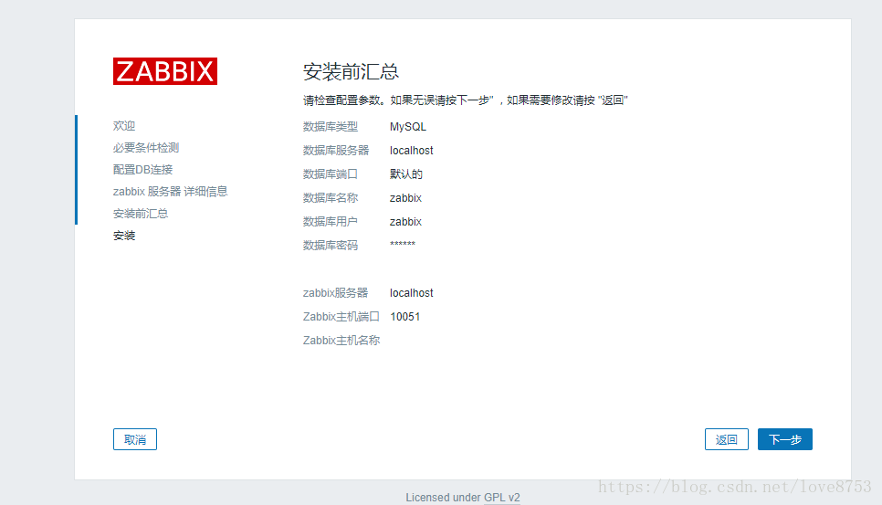Select the 欢迎 step in sidebar
This screenshot has height=505, width=882.
[x=124, y=126]
